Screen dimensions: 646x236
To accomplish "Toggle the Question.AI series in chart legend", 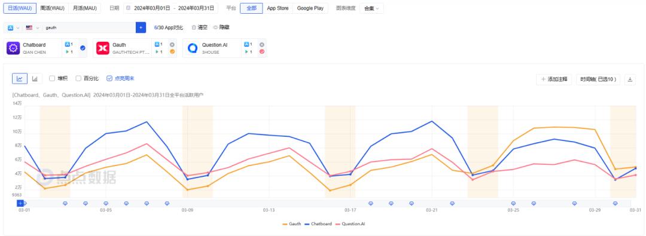I will click(350, 224).
